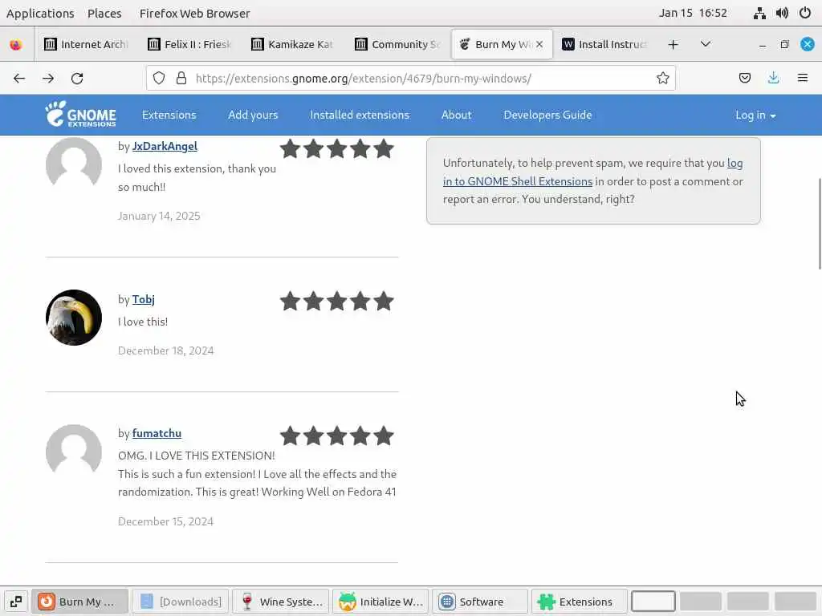Click the review date January 14, 2025
Screen dimensions: 822x616
(x=159, y=216)
